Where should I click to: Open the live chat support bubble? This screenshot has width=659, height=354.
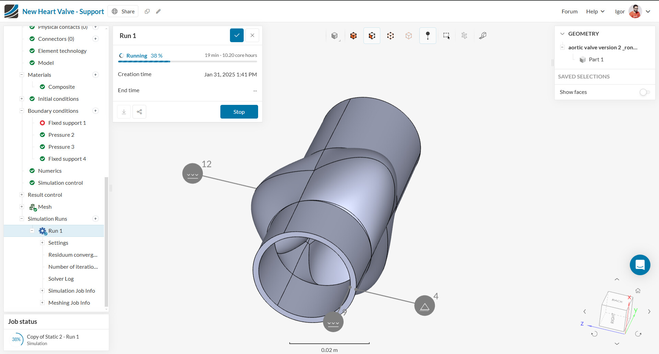pyautogui.click(x=640, y=265)
